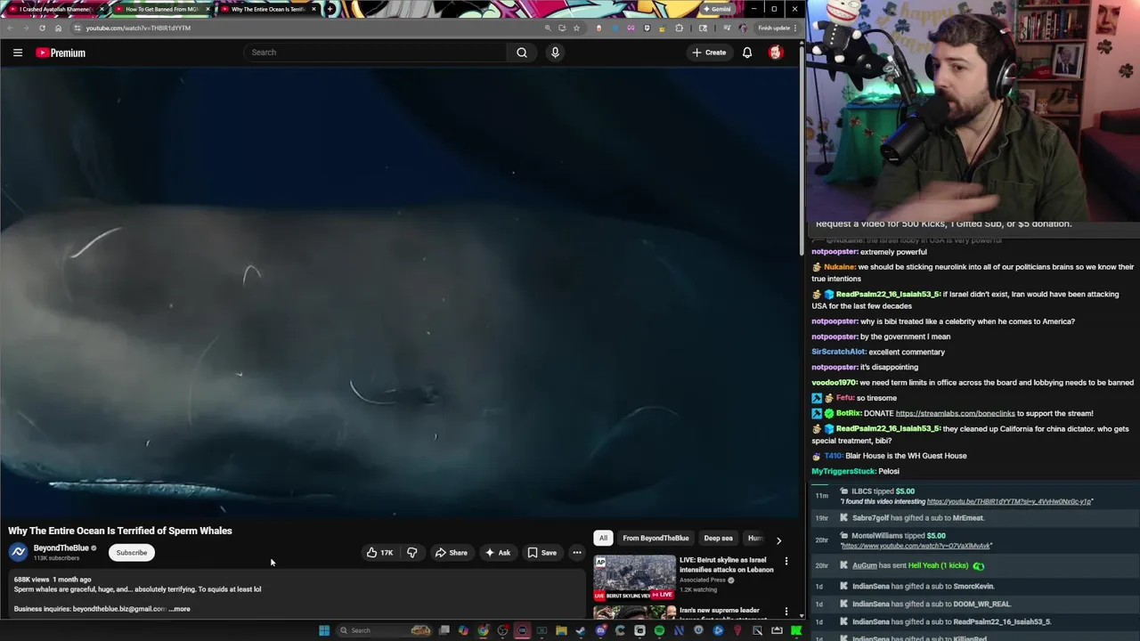This screenshot has height=641, width=1140.
Task: Click notpoopster's 'extremely powerful' chat message
Action: coord(893,252)
